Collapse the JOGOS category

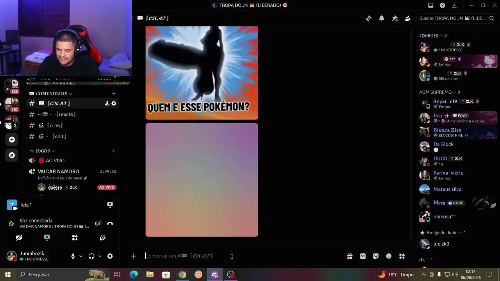tap(42, 151)
